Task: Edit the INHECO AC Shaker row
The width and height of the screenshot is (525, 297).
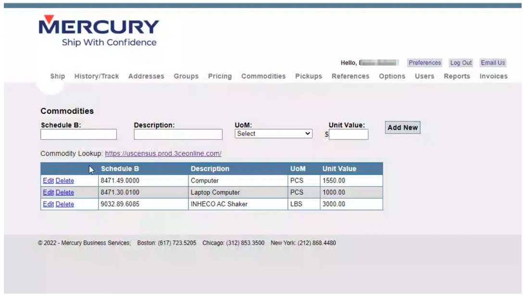Action: tap(48, 204)
